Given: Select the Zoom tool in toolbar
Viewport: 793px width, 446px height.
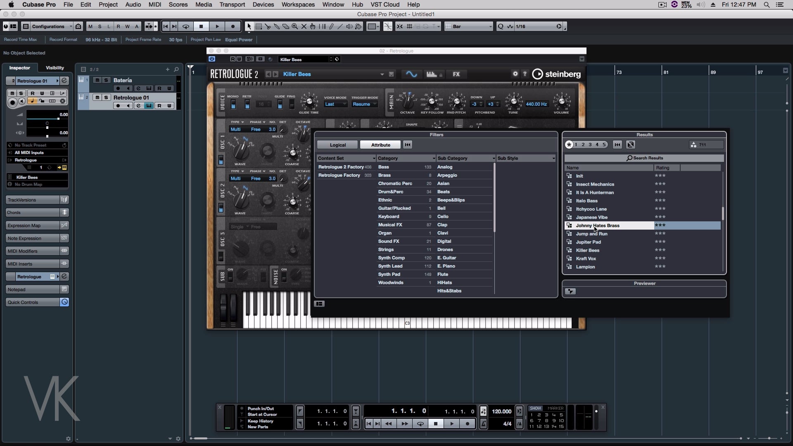Looking at the screenshot, I should 294,26.
